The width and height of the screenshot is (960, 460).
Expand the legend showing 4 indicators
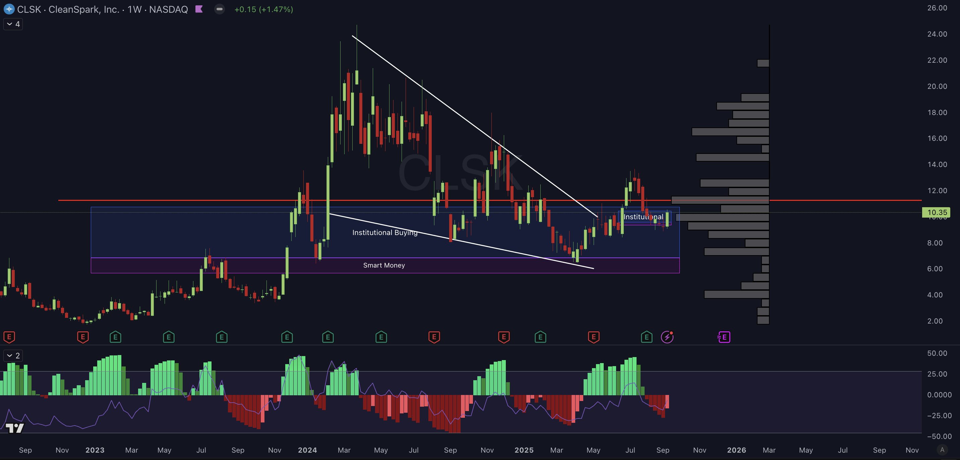(x=13, y=24)
